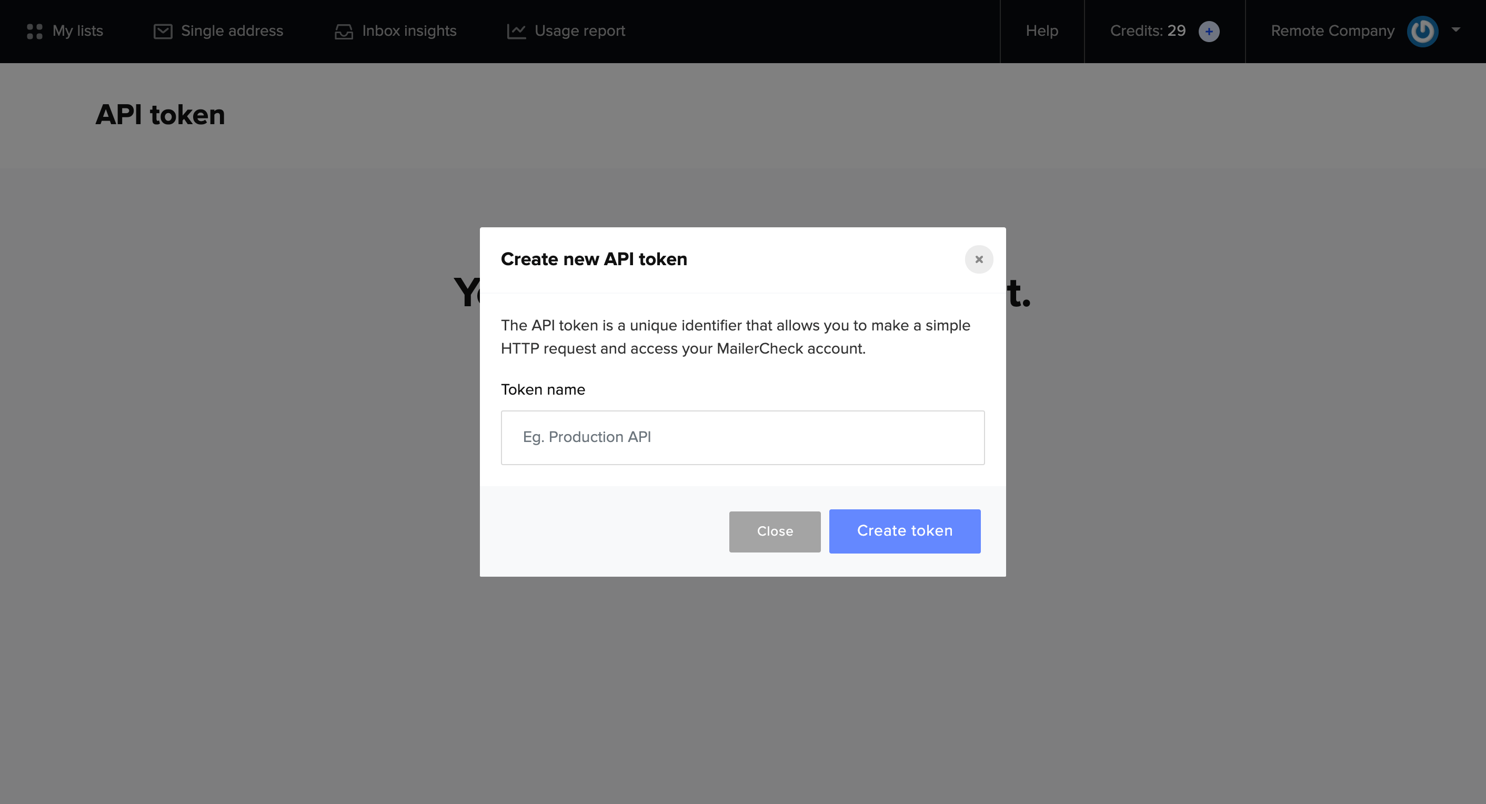Click the Remote Company account name
This screenshot has height=804, width=1486.
[x=1332, y=31]
